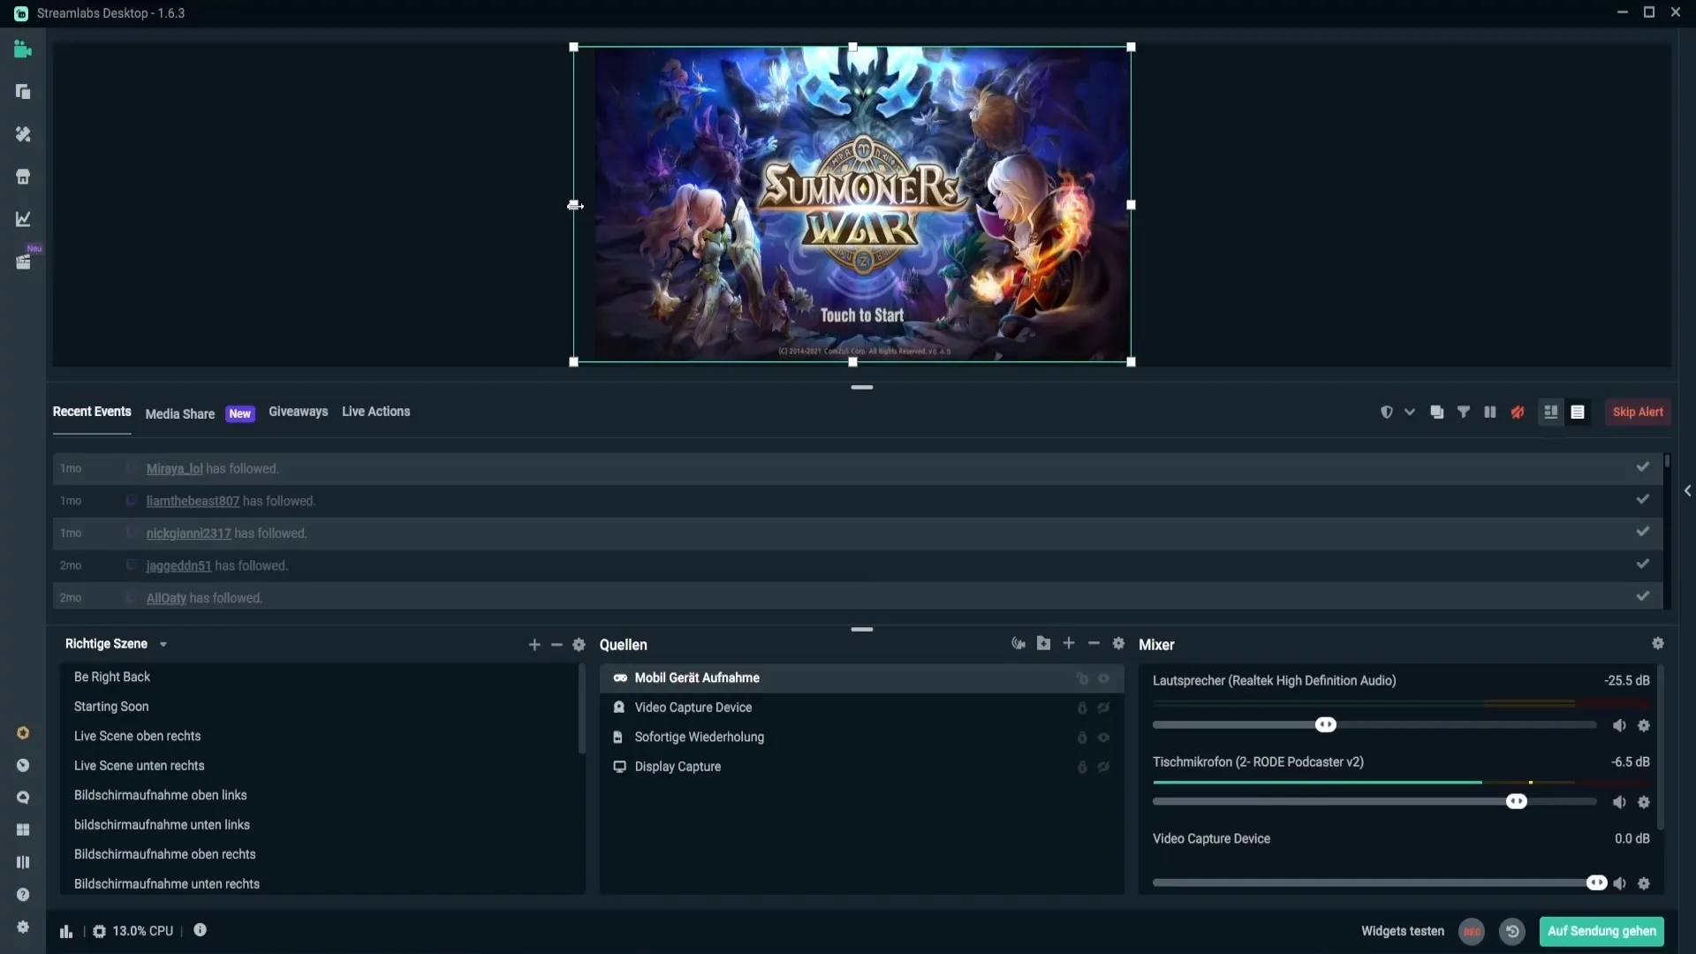Toggle mute event sounds red icon
This screenshot has width=1696, height=954.
(1518, 413)
